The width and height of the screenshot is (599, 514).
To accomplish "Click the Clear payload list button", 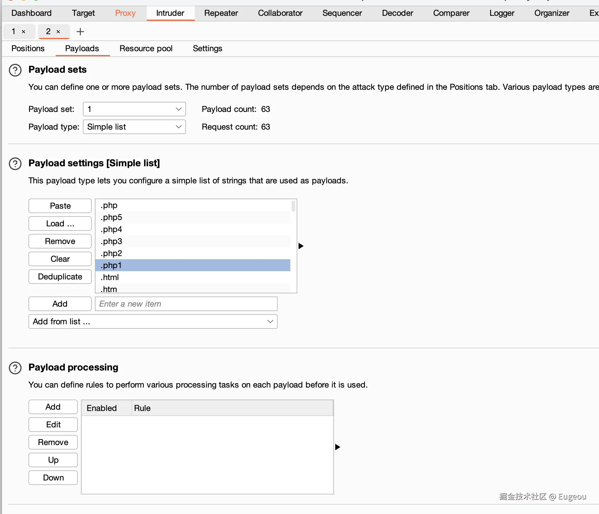I will (60, 259).
